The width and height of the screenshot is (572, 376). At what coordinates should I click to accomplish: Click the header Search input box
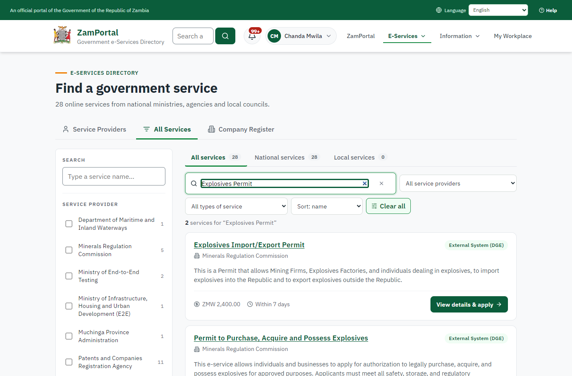[193, 36]
